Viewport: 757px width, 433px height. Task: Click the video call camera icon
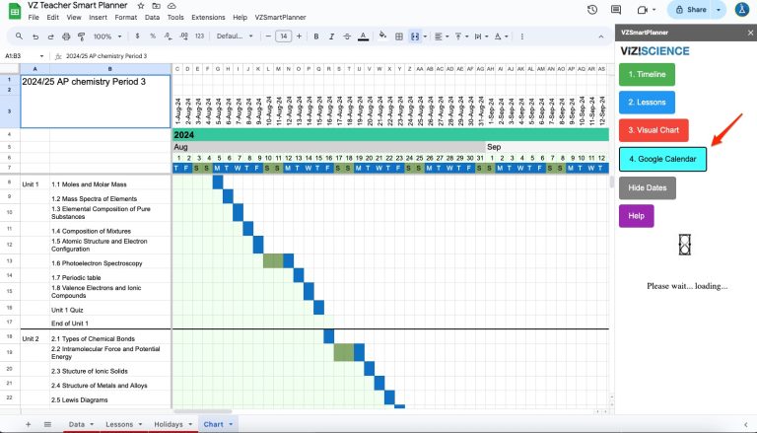pyautogui.click(x=642, y=10)
